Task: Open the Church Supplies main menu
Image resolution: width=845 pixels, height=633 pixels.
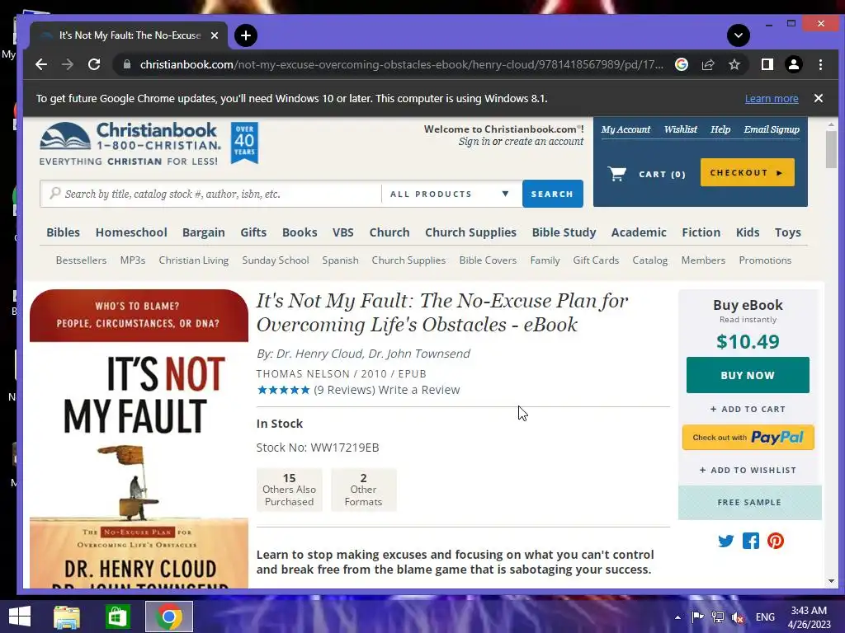Action: (470, 232)
